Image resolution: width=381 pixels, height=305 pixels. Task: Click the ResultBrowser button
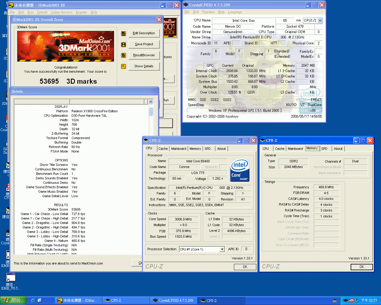pyautogui.click(x=144, y=55)
